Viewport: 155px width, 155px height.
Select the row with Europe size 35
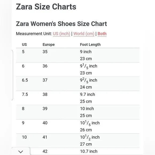click(78, 55)
